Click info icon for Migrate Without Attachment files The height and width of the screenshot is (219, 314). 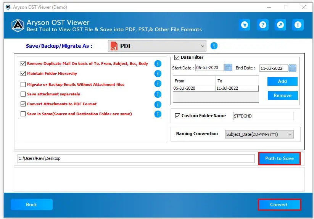pyautogui.click(x=158, y=84)
